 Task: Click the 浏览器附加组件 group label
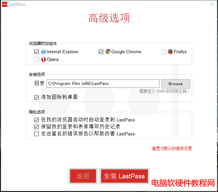tap(43, 44)
